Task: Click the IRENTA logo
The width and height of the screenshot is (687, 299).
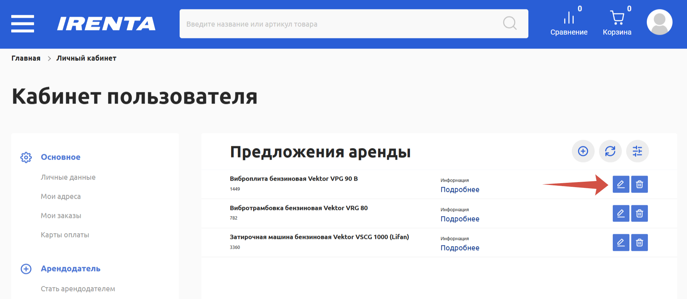Action: 106,24
